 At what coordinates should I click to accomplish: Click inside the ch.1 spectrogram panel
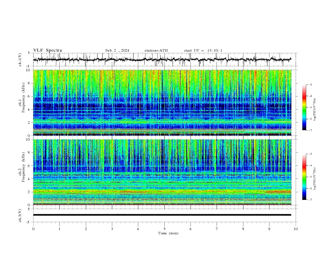coord(162,102)
